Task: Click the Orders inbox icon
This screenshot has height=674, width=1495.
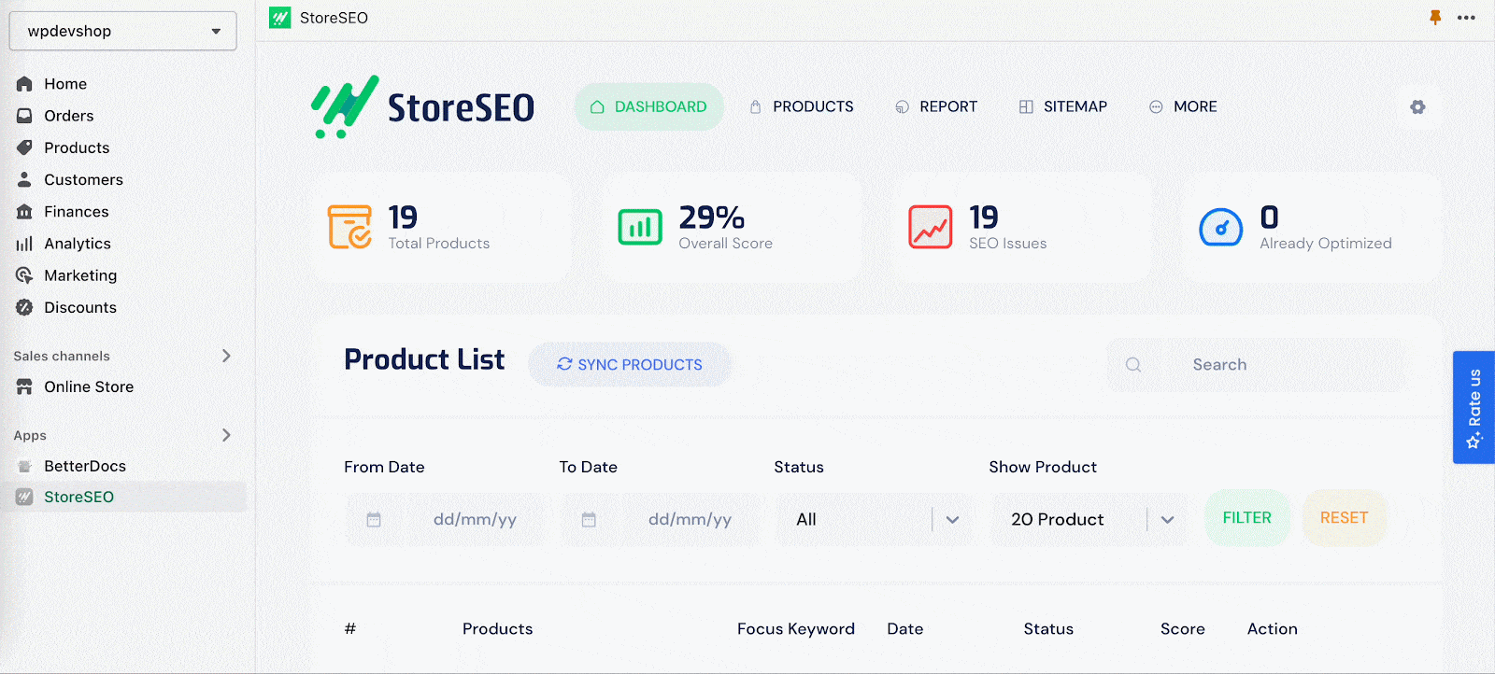Action: coord(24,116)
